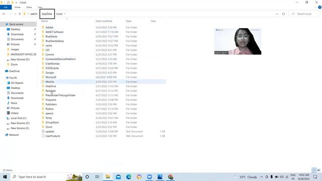Sort by the Type column header
The height and width of the screenshot is (181, 322).
[129, 21]
